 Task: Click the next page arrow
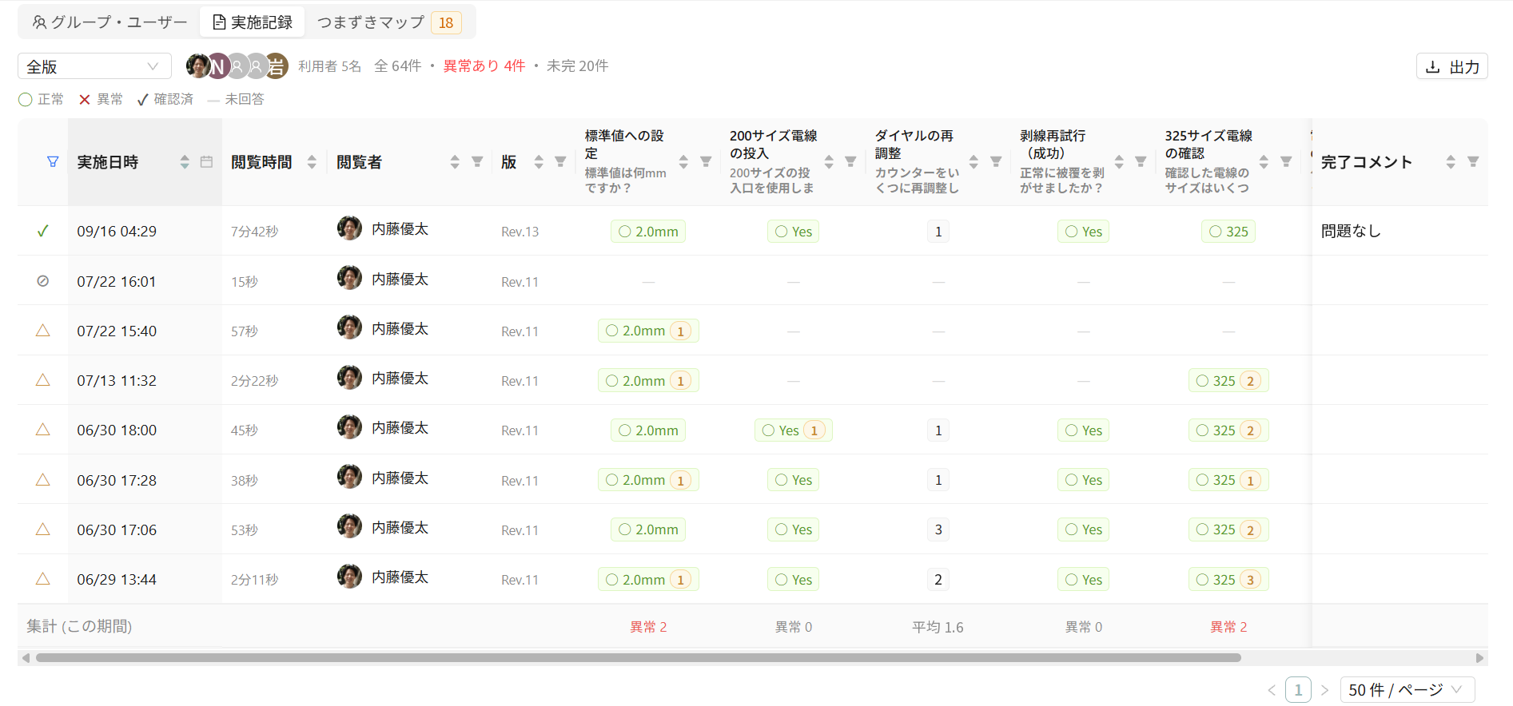1324,690
